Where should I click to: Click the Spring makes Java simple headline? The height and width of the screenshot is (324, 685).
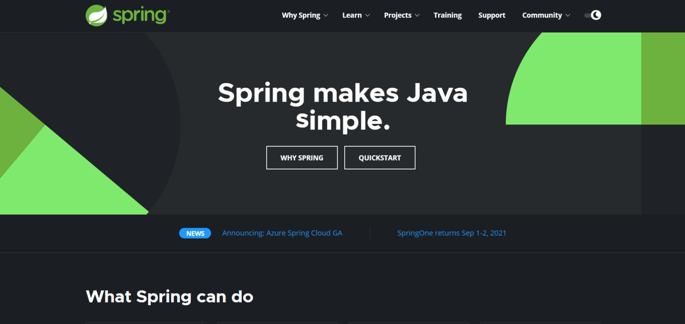pos(342,106)
